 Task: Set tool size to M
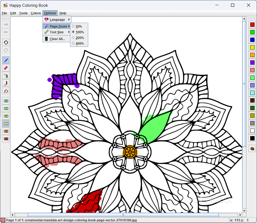coord(6,116)
